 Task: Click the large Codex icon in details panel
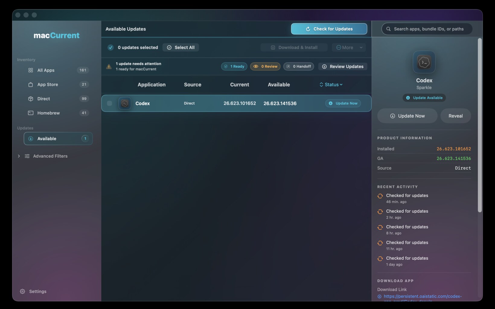[x=424, y=62]
